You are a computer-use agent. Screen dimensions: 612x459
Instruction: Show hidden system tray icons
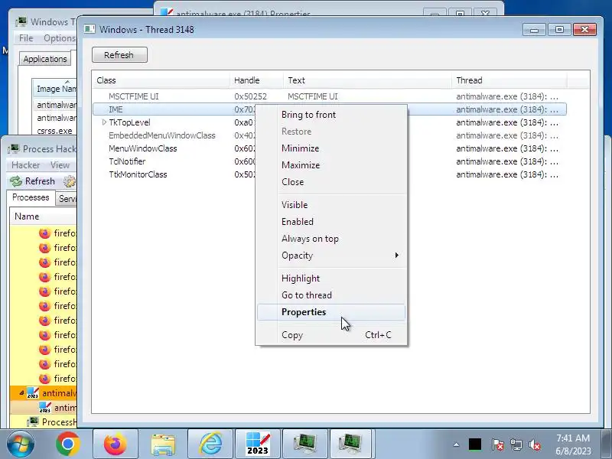(x=456, y=444)
